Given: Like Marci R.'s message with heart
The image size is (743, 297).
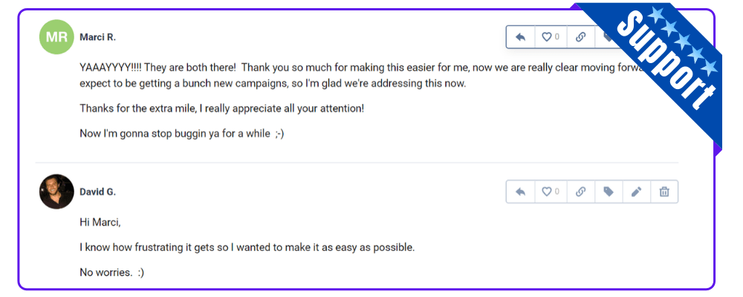Looking at the screenshot, I should (x=550, y=37).
